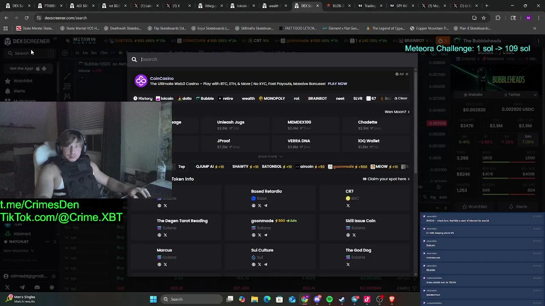Open CR7 X profile icon
This screenshot has width=545, height=306.
348,206
